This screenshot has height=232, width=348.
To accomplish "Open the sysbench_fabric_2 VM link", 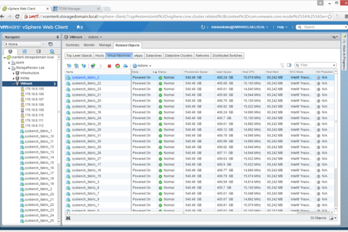I will coord(86,77).
